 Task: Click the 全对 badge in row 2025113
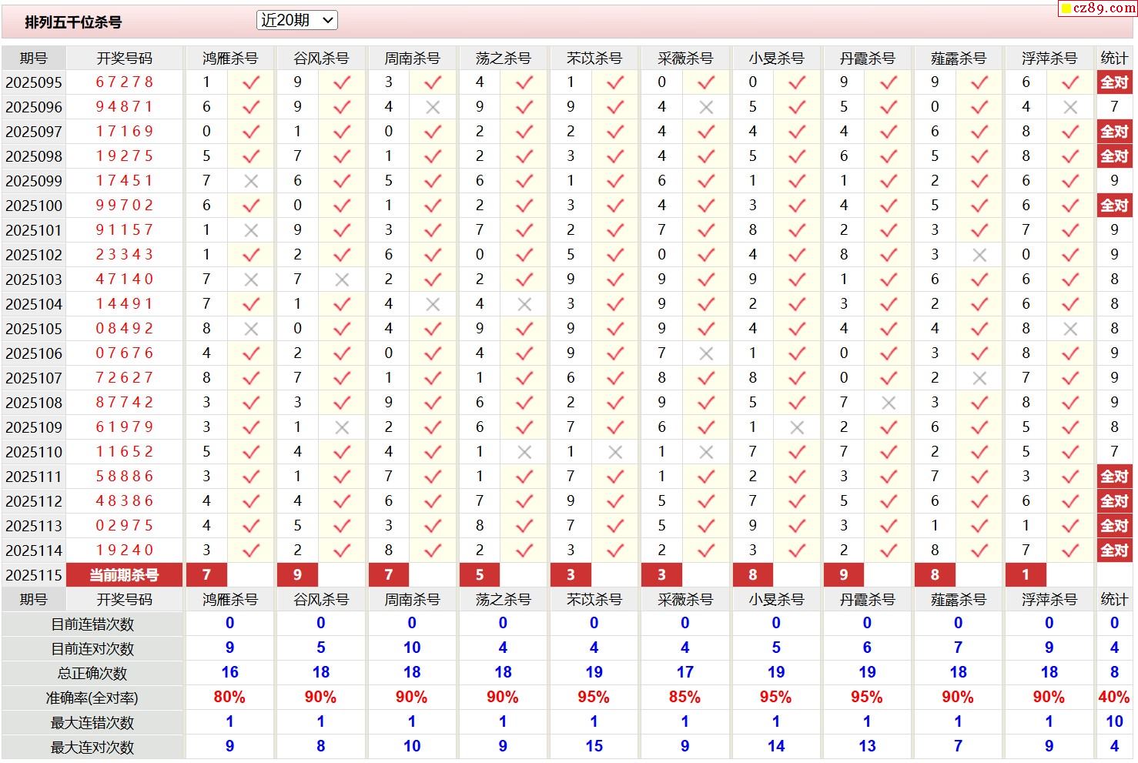tap(1114, 526)
